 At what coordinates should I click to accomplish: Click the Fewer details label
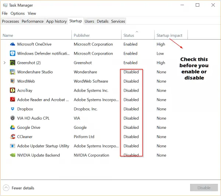click(23, 188)
